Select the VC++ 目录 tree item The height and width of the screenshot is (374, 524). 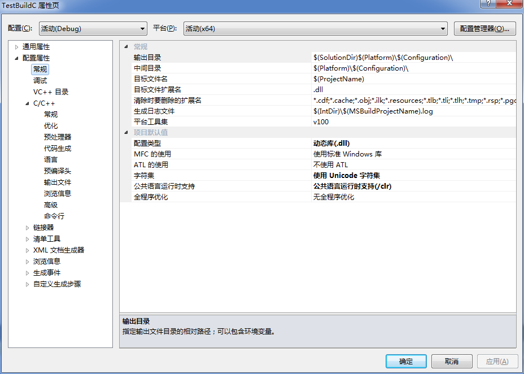51,92
